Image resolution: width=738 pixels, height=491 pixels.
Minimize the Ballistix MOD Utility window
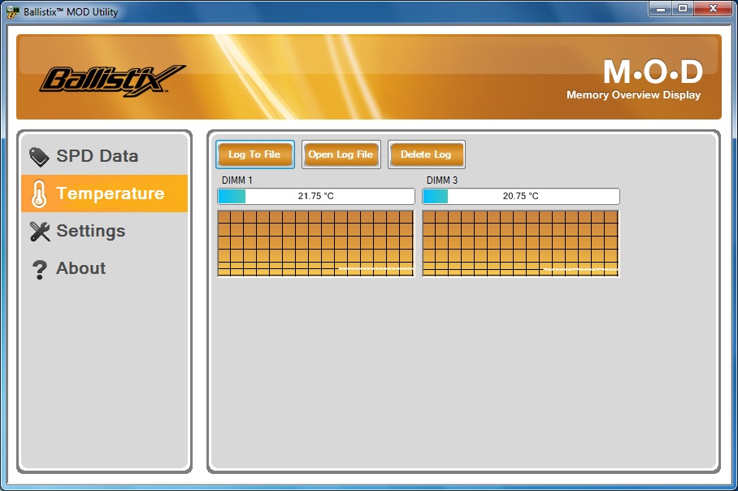pos(661,9)
